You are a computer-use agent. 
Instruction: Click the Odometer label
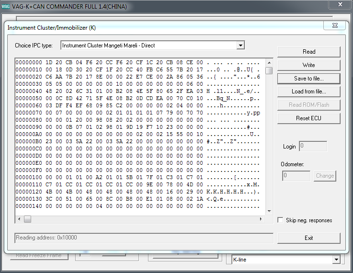click(292, 164)
